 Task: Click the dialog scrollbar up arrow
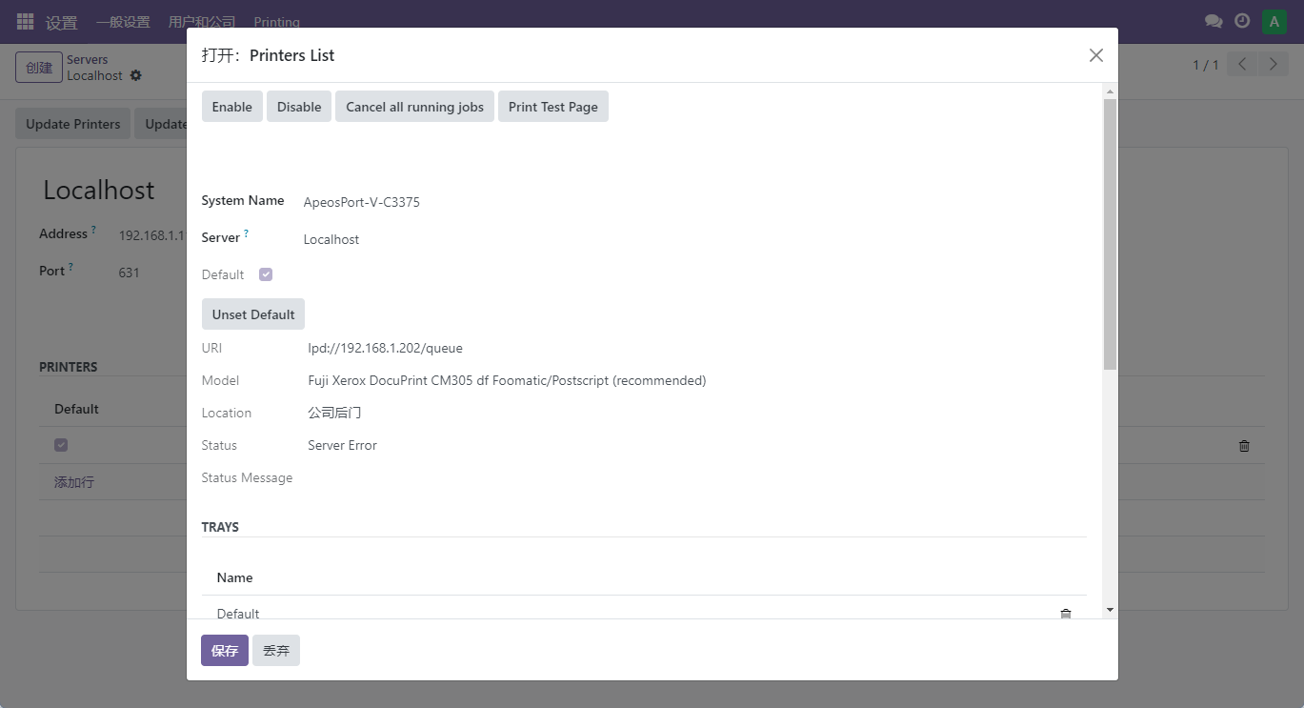tap(1110, 91)
